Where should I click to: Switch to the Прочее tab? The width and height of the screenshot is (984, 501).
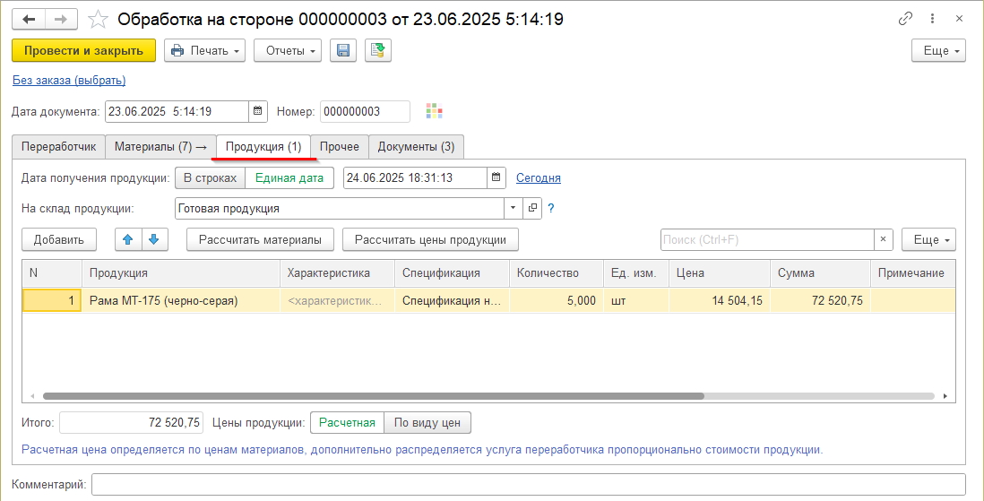click(340, 147)
